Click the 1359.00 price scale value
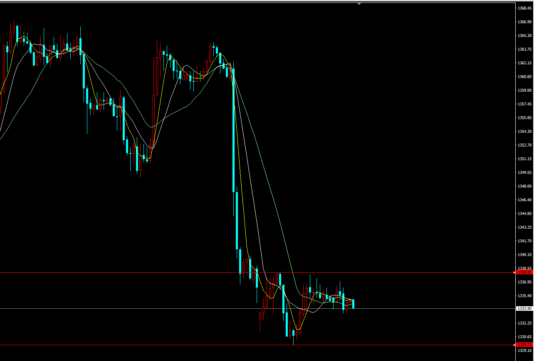534x361 pixels. (525, 90)
